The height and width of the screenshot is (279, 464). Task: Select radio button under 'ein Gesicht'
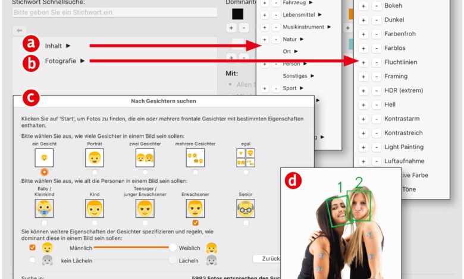tap(44, 172)
